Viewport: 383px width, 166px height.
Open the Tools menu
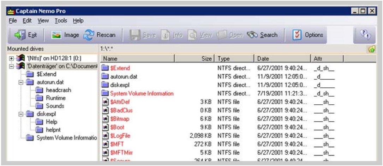(x=61, y=21)
